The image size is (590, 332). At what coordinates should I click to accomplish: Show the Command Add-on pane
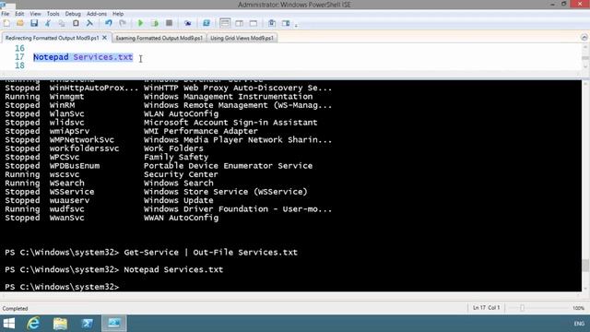[x=286, y=23]
